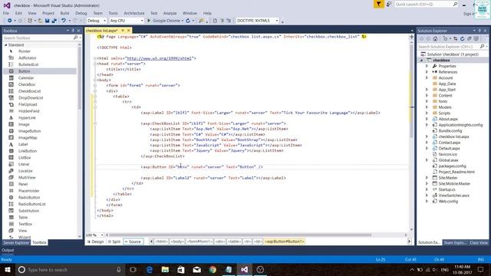Open the Analyze menu

point(170,13)
